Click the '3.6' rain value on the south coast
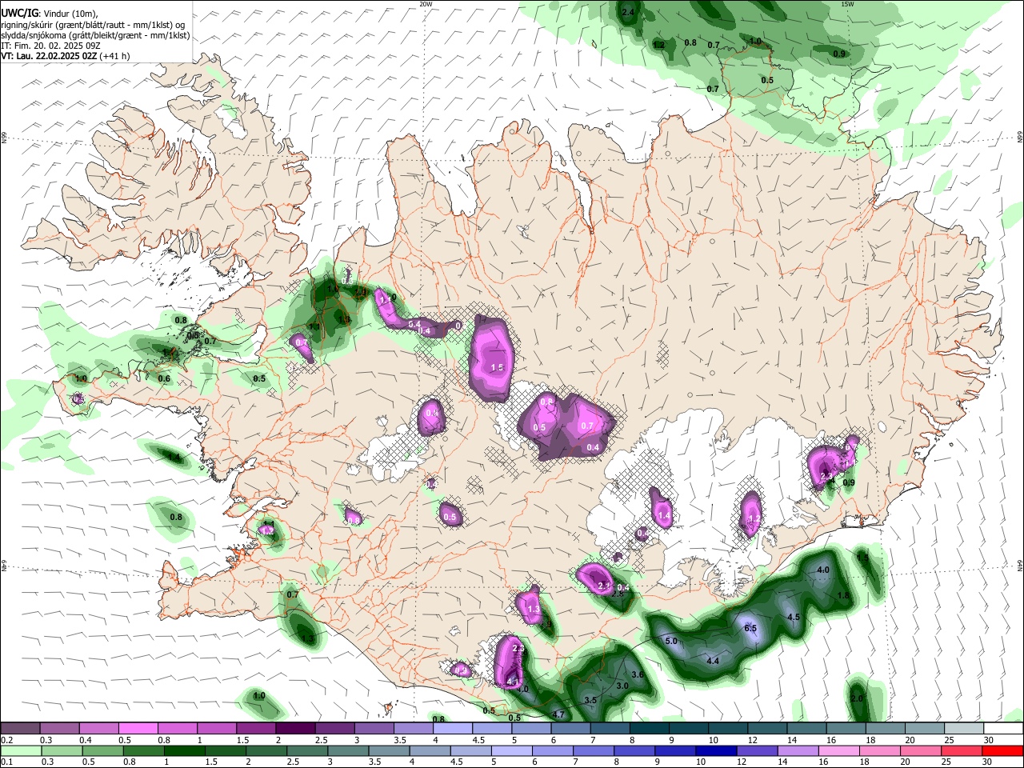Screen dimensions: 1024x768 click(638, 674)
